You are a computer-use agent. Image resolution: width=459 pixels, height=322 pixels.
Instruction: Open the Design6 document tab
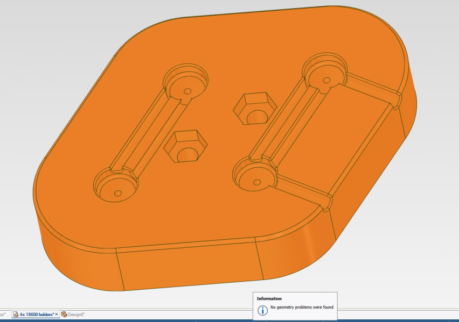click(73, 314)
